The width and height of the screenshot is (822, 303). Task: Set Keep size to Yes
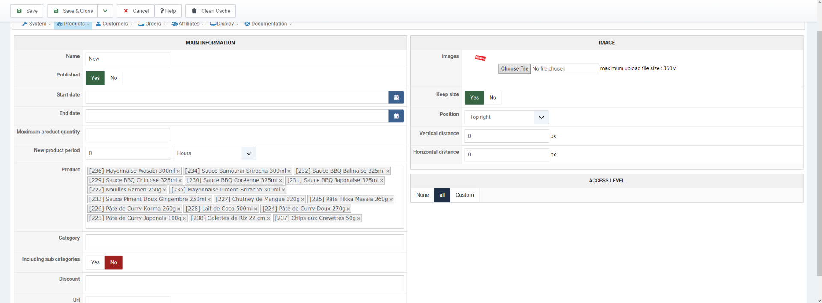tap(474, 98)
